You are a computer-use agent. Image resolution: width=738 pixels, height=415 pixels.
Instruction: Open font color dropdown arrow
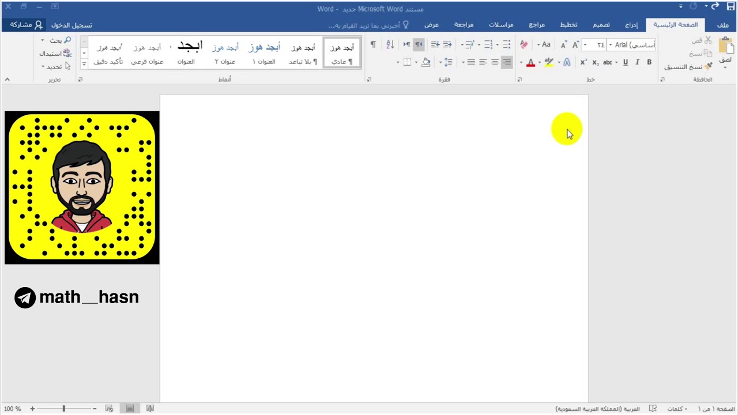pyautogui.click(x=521, y=62)
